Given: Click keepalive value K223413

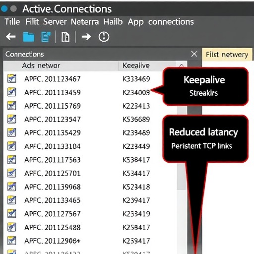Looking at the screenshot, I should pyautogui.click(x=136, y=106).
